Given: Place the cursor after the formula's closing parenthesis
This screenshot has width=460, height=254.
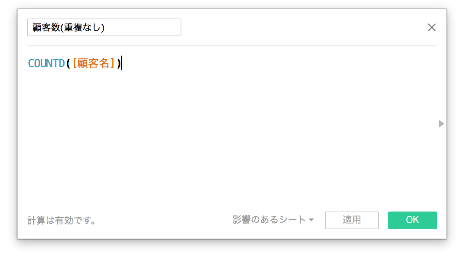Looking at the screenshot, I should tap(122, 63).
